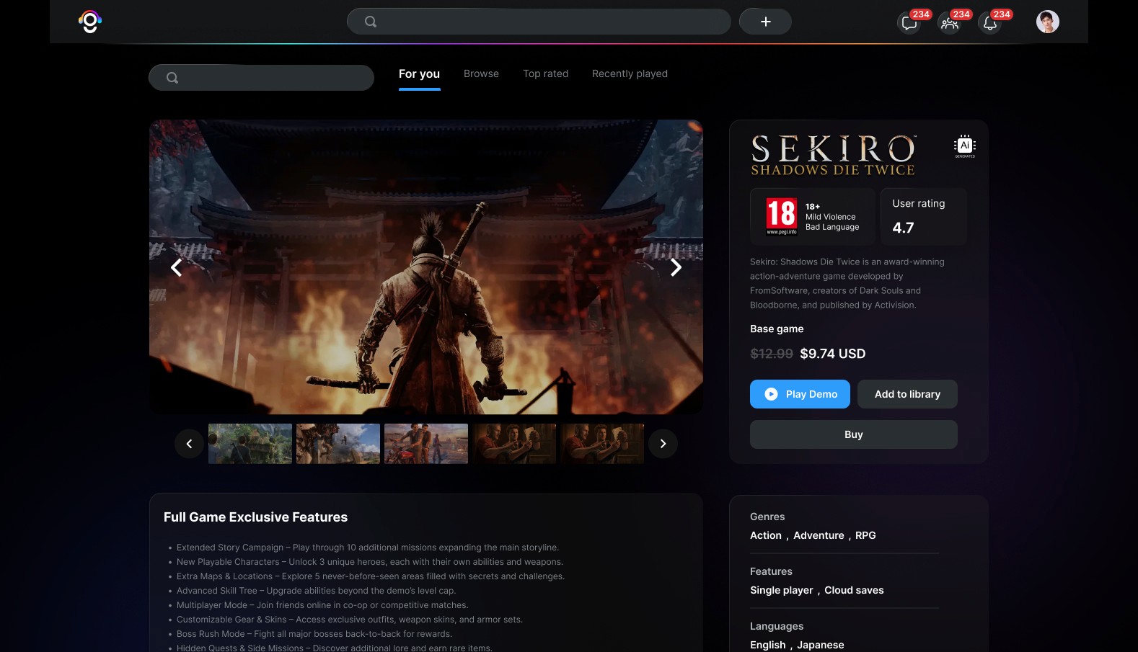Click Play Demo button
The height and width of the screenshot is (652, 1138).
pyautogui.click(x=800, y=394)
